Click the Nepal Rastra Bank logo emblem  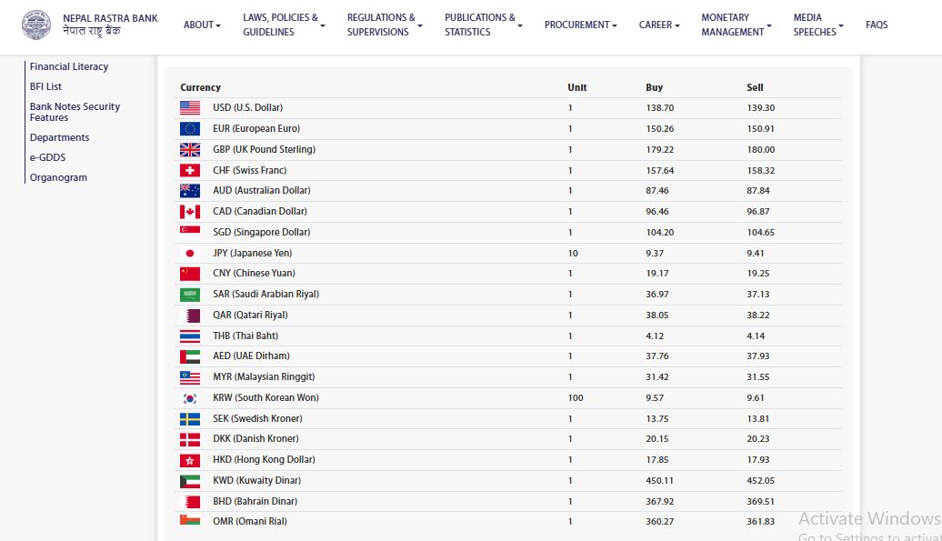36,25
